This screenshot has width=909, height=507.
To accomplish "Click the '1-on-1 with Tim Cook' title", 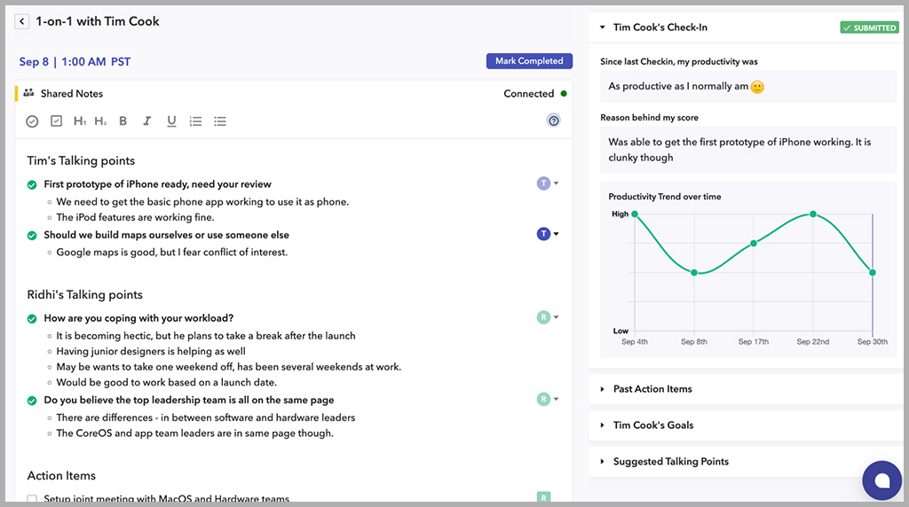I will coord(98,21).
